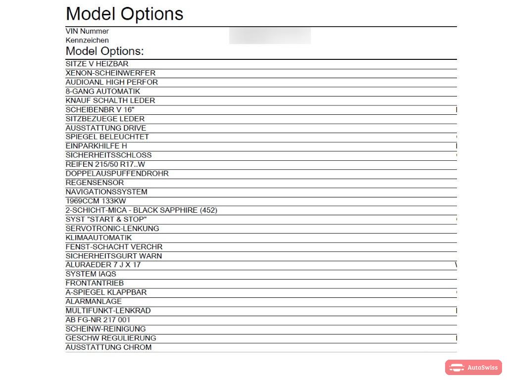Click the 8-GANG AUTOMATIK entry
Screen dimensions: 507x380
tap(261, 92)
